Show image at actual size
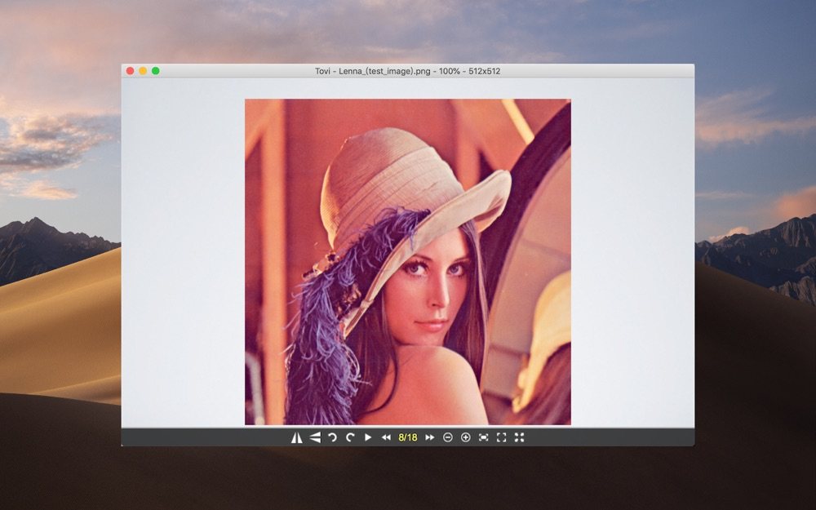The width and height of the screenshot is (816, 510). click(501, 437)
